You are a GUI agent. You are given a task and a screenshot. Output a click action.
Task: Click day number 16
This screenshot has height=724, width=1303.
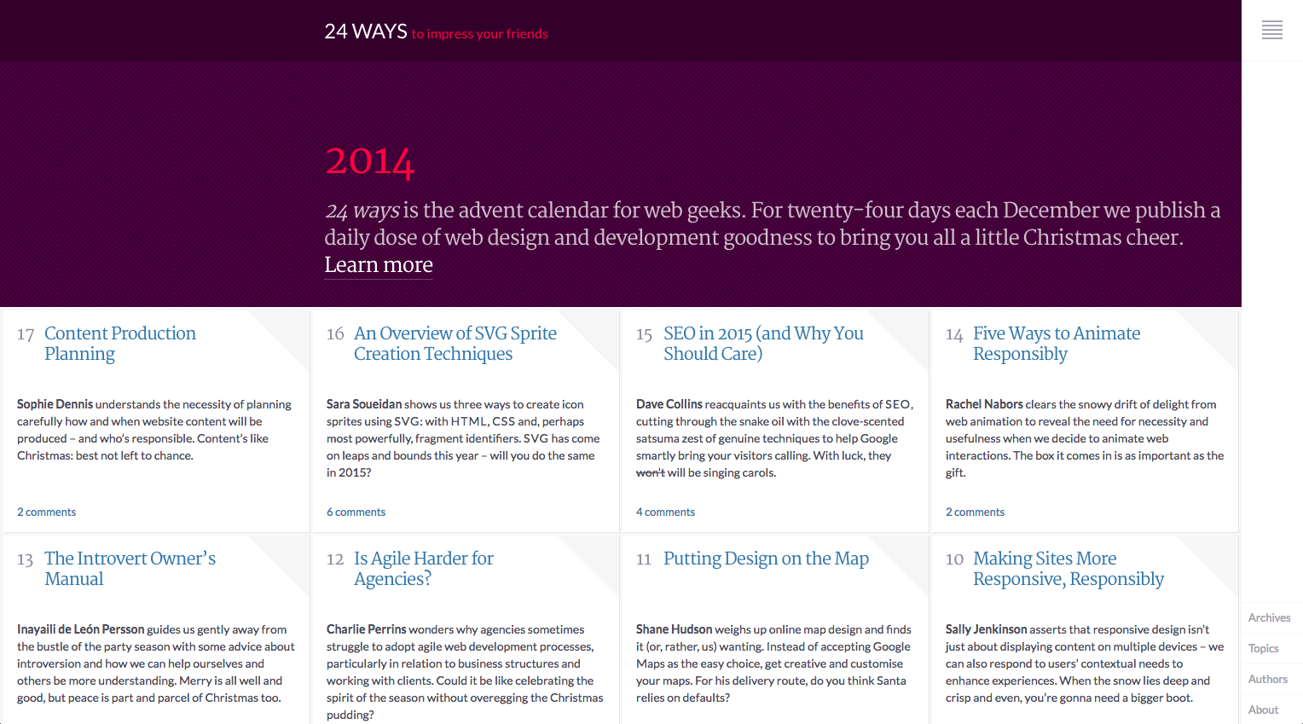coord(335,334)
